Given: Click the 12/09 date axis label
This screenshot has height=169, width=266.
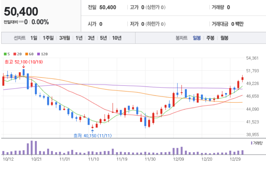Looking at the screenshot, I should 178,159.
